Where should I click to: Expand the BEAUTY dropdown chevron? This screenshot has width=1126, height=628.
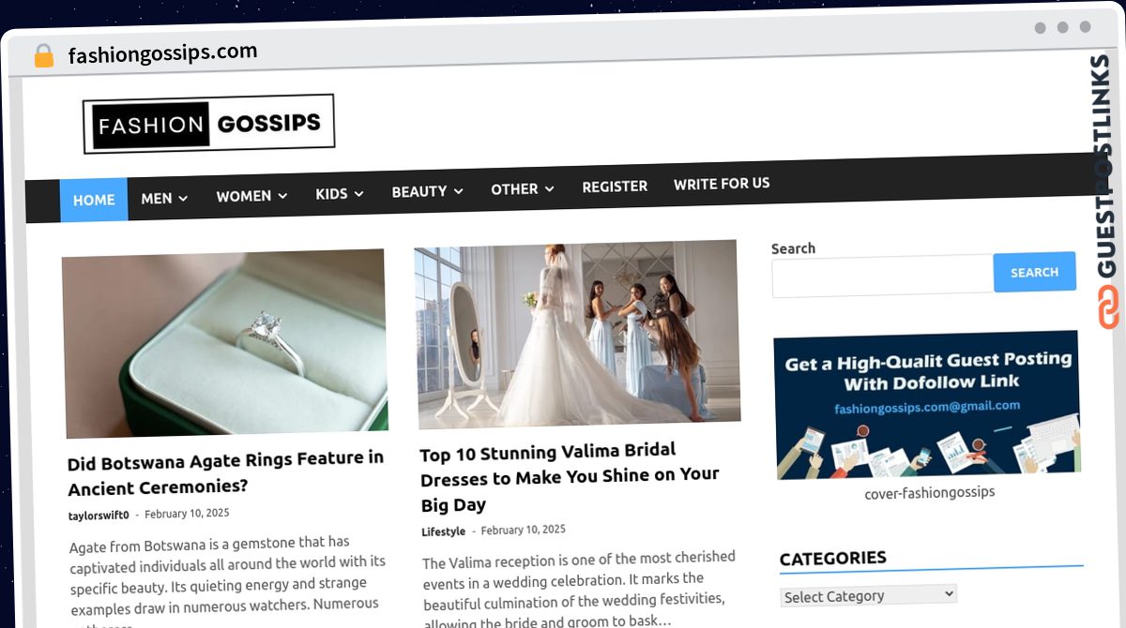click(459, 191)
